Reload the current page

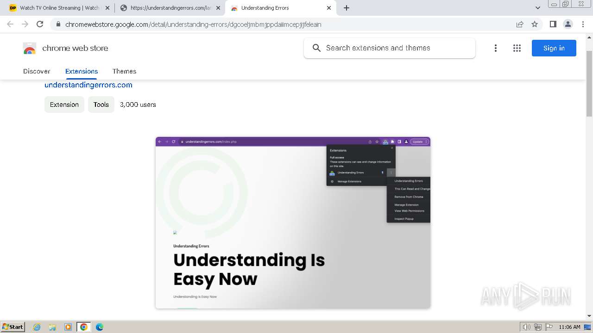click(40, 24)
